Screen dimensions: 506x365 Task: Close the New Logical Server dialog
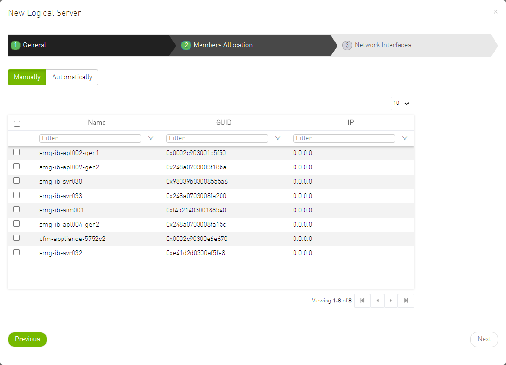tap(495, 11)
